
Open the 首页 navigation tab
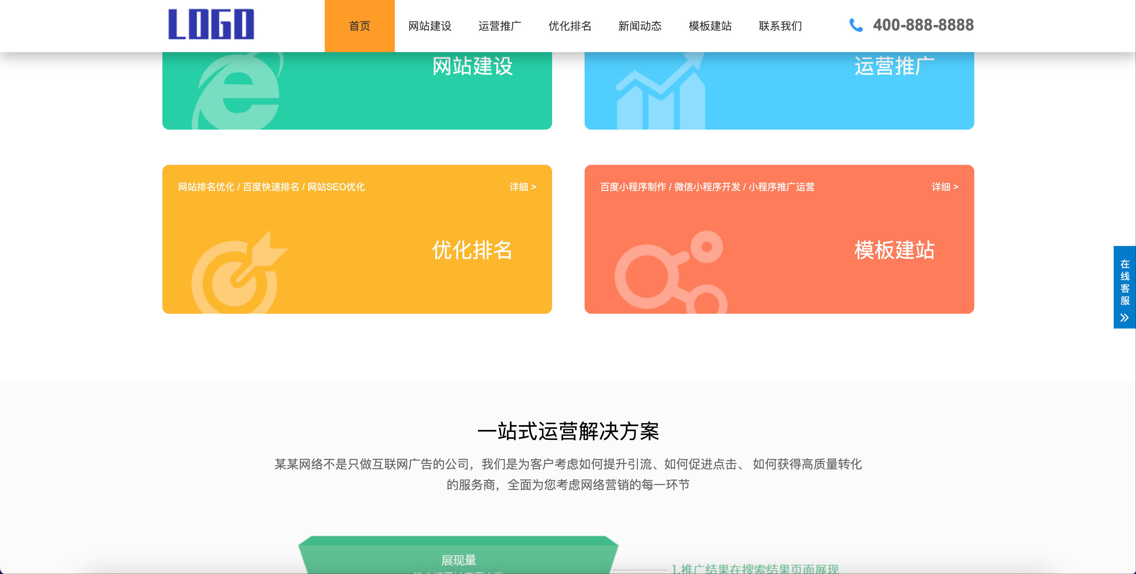click(359, 26)
